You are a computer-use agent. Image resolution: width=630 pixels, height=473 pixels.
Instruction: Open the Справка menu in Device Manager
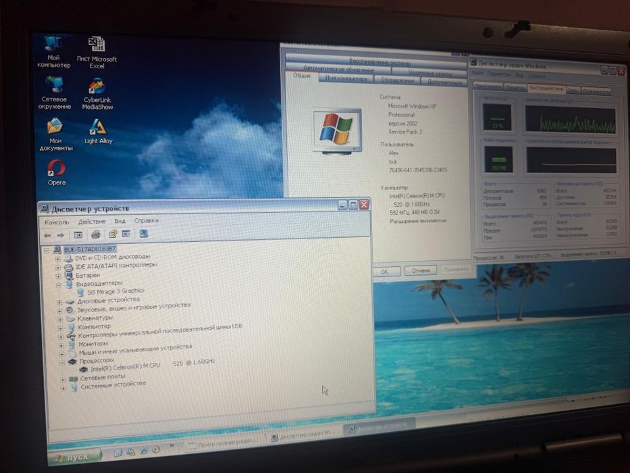[x=147, y=220]
